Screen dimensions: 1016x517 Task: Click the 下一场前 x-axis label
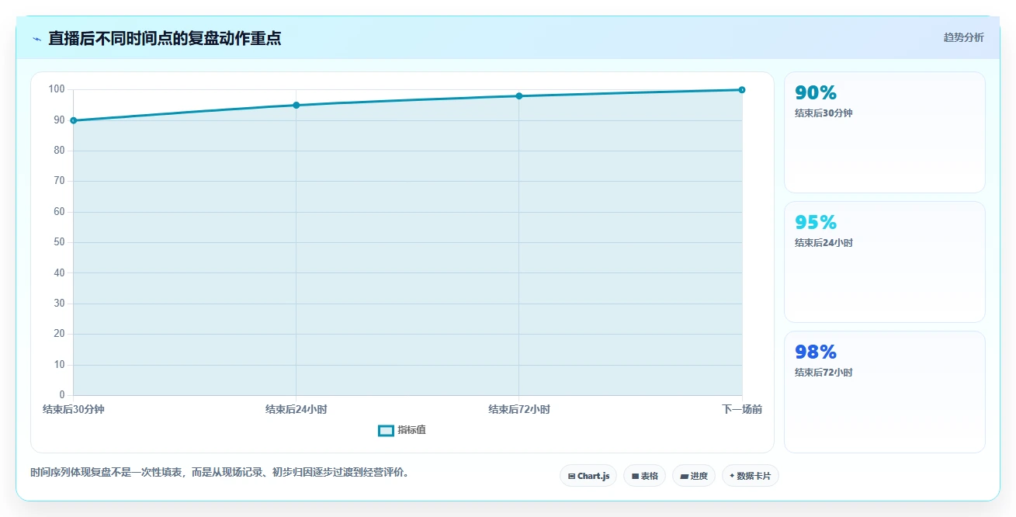pyautogui.click(x=742, y=409)
